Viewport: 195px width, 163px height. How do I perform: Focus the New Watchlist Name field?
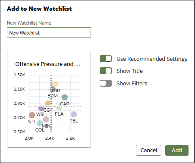49,33
